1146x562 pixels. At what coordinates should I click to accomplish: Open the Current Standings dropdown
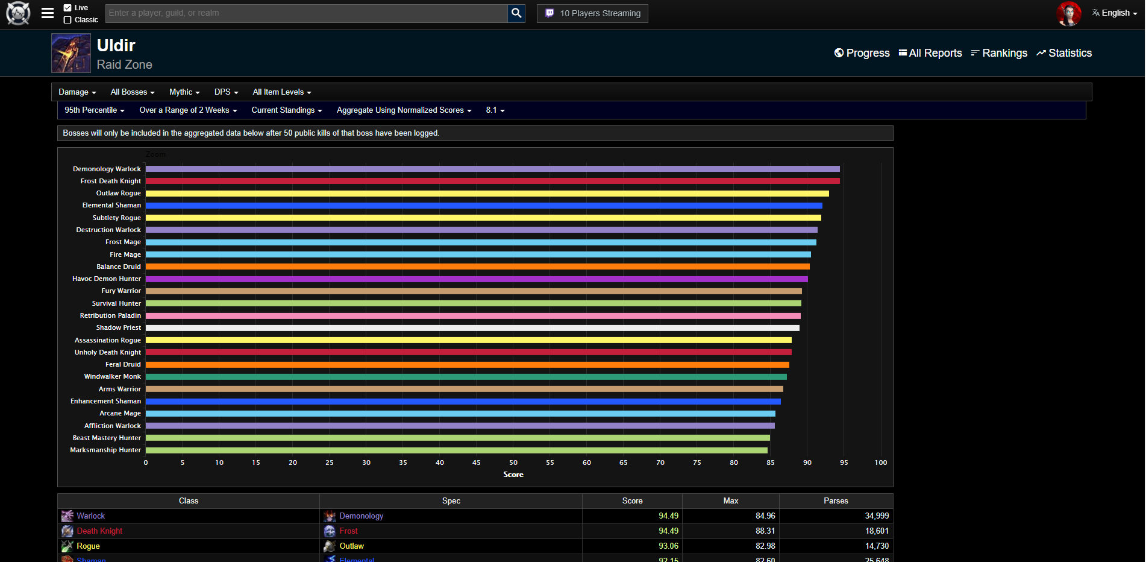(x=287, y=110)
